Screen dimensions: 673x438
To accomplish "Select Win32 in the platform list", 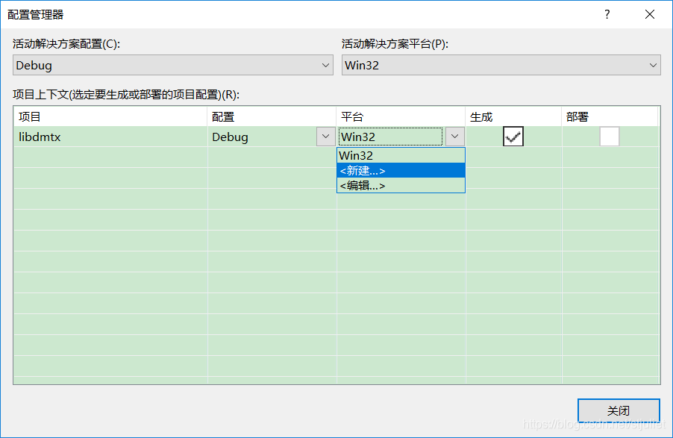I will point(401,155).
